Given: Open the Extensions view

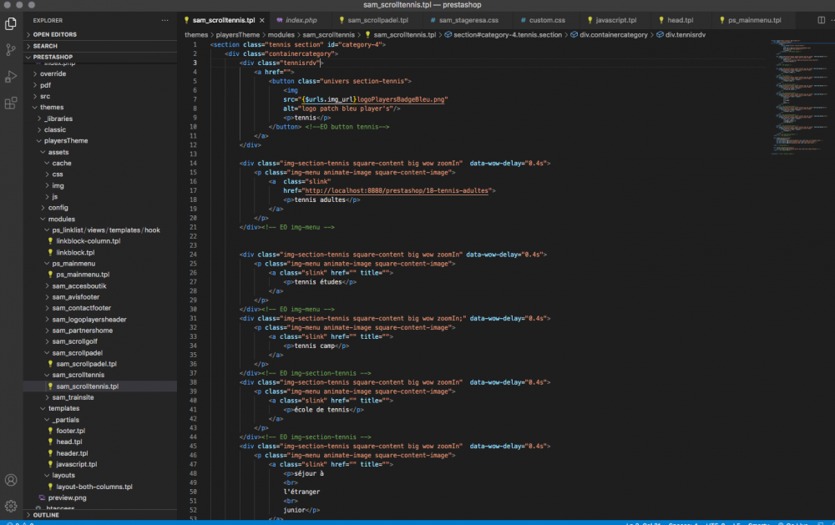Looking at the screenshot, I should pos(11,103).
